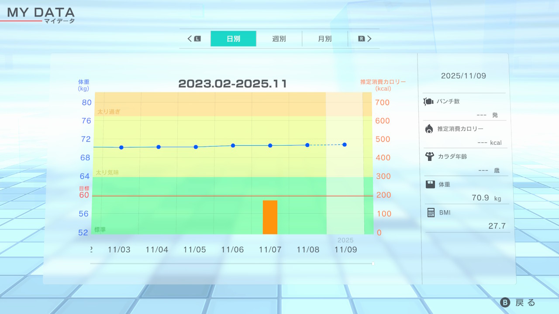Switch to the 日別 daily tab
The image size is (559, 314).
233,39
